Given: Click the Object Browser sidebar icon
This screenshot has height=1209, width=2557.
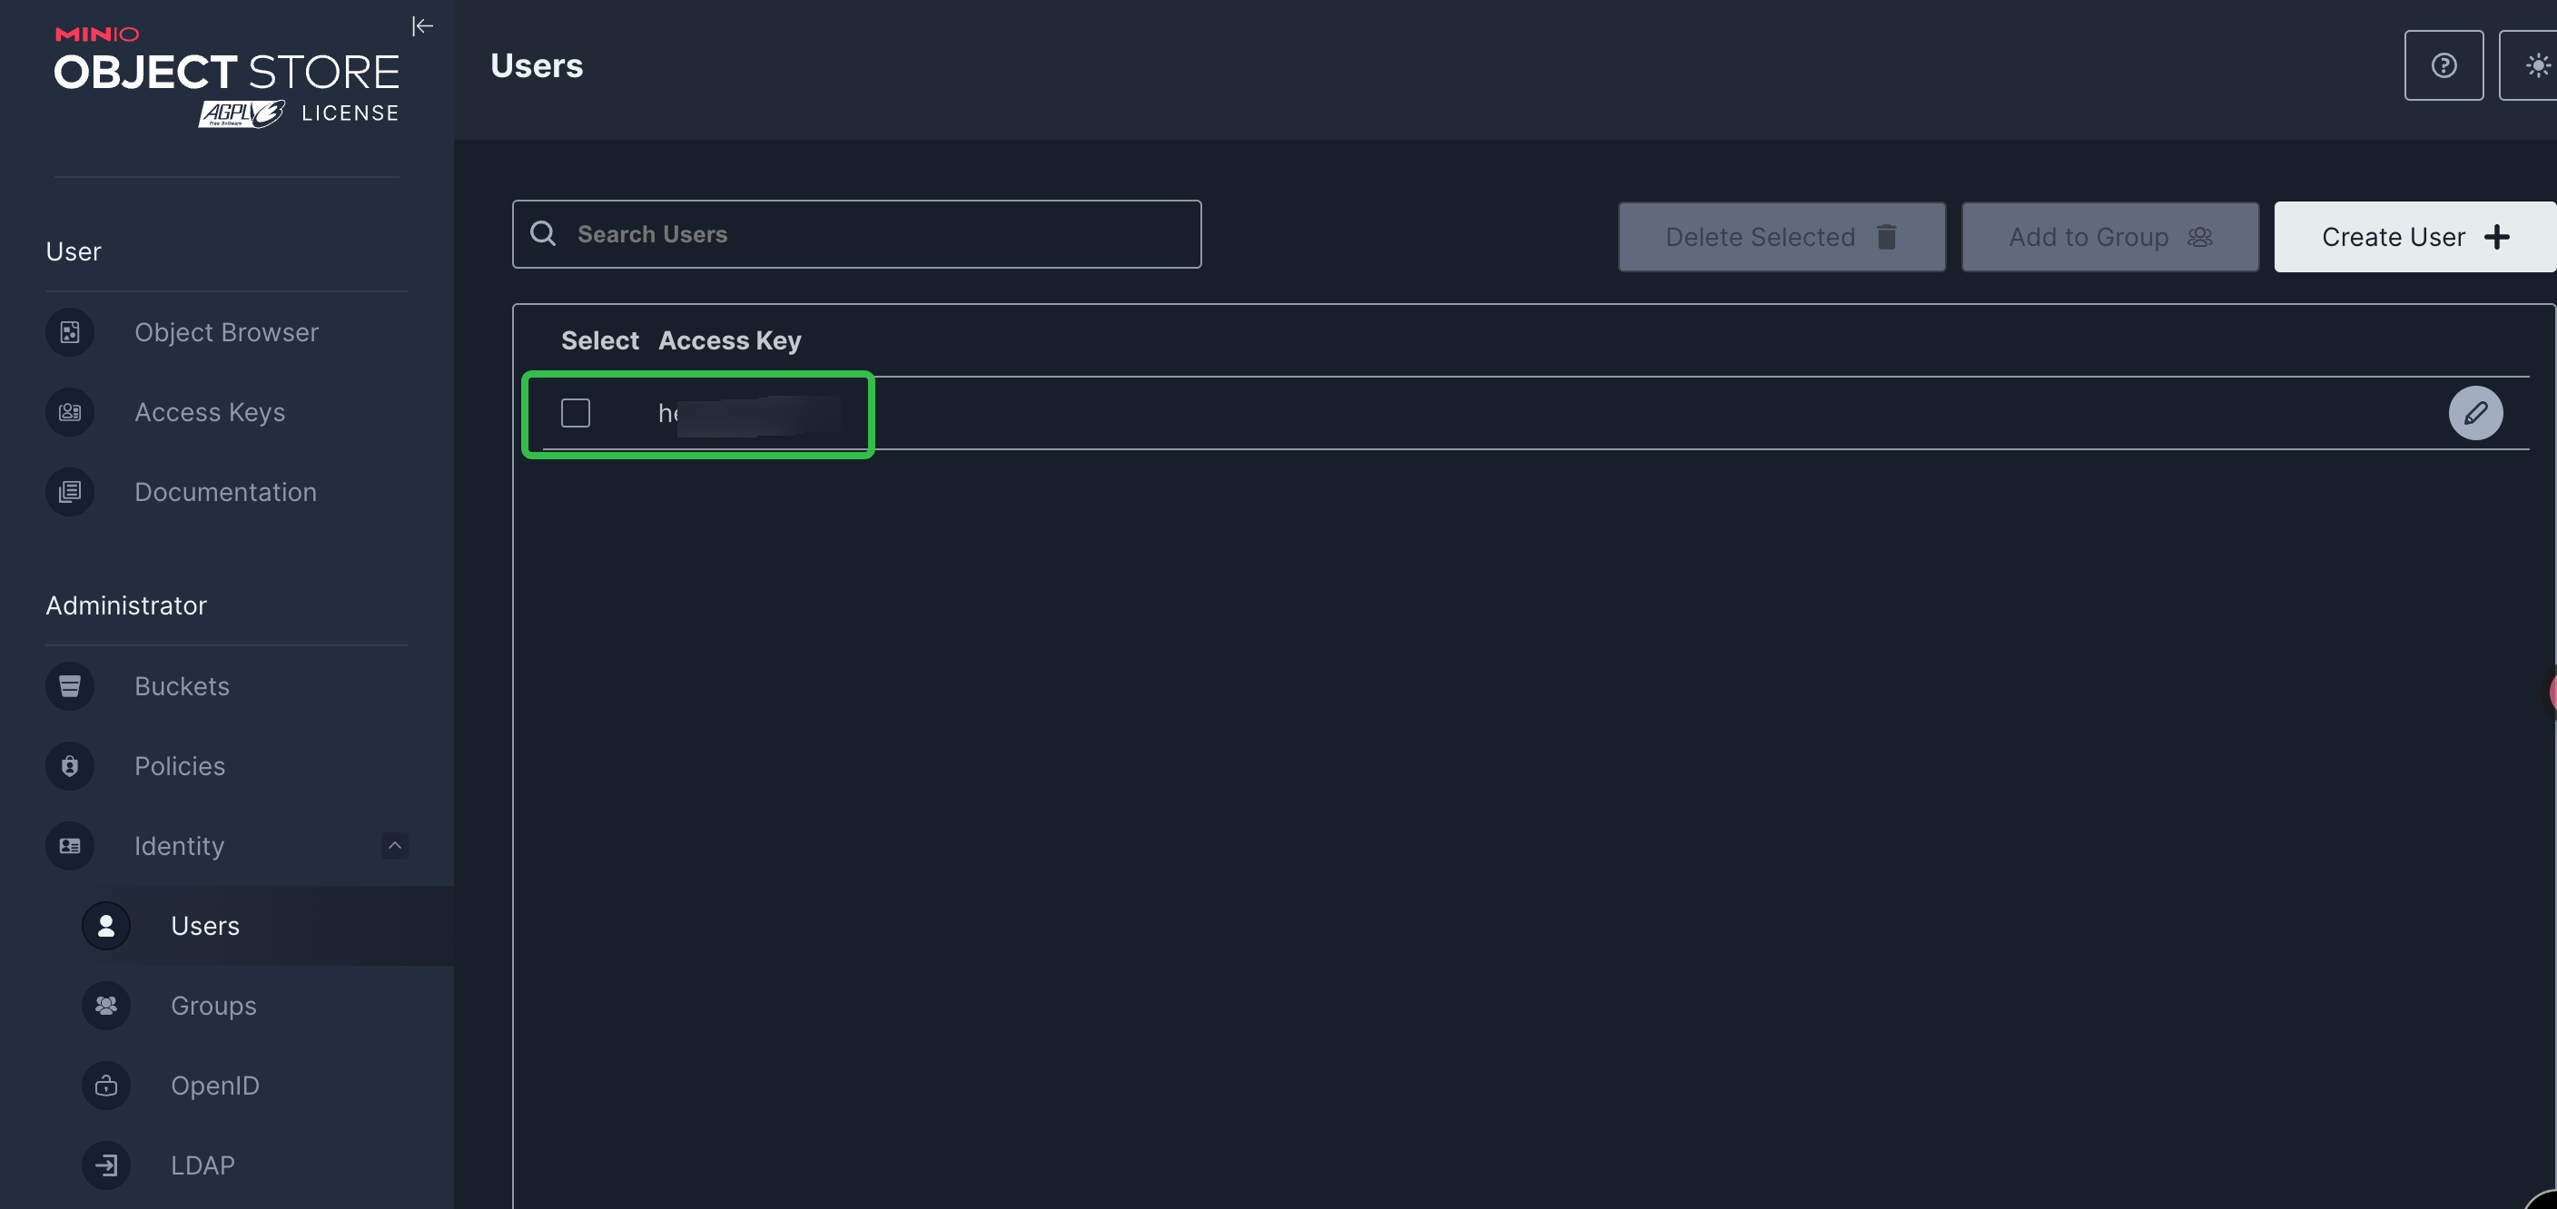Looking at the screenshot, I should (x=70, y=332).
